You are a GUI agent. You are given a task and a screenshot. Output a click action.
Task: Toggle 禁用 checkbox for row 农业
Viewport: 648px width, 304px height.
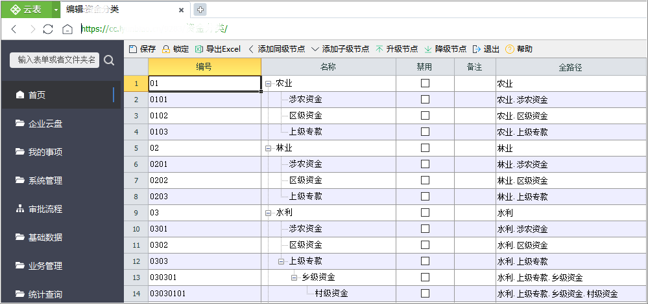[x=425, y=83]
